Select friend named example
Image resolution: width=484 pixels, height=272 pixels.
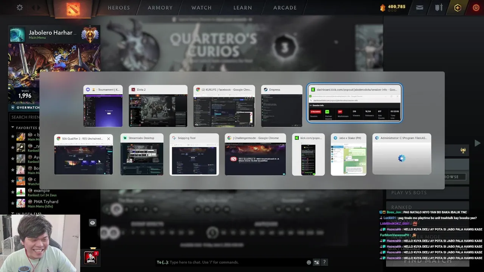pos(42,191)
